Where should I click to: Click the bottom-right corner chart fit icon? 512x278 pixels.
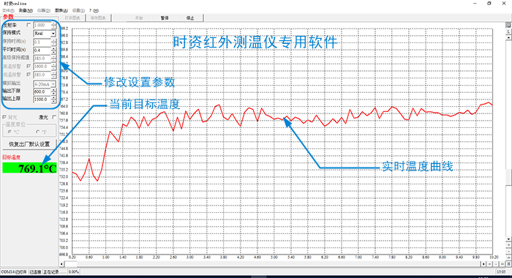click(508, 264)
